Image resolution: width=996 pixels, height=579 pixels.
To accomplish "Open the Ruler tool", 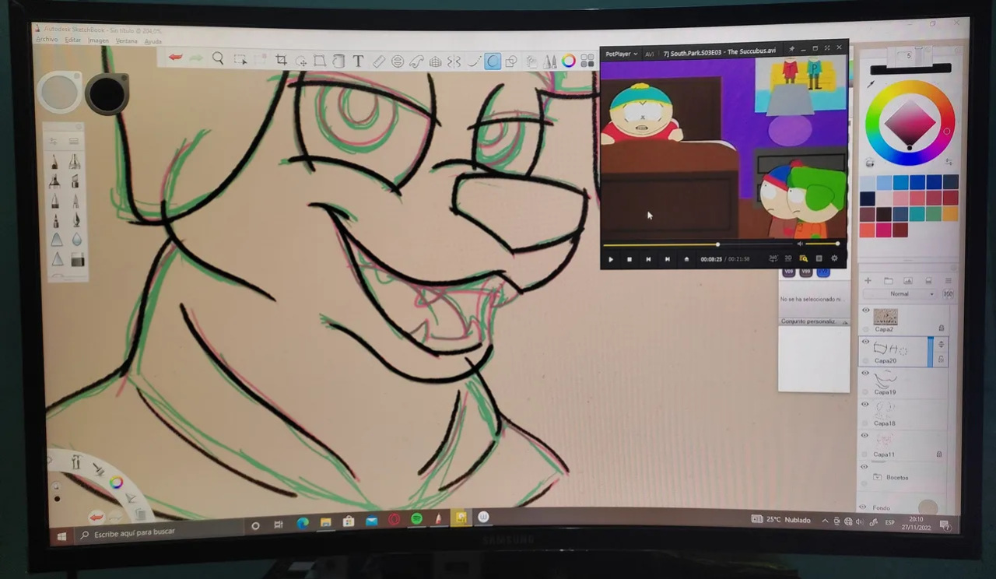I will pyautogui.click(x=379, y=61).
